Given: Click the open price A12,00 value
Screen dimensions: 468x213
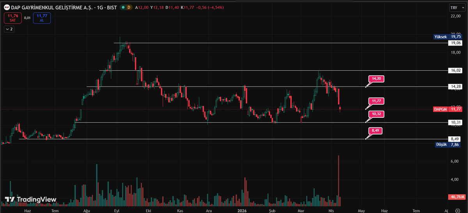Looking at the screenshot, I should click(x=141, y=7).
